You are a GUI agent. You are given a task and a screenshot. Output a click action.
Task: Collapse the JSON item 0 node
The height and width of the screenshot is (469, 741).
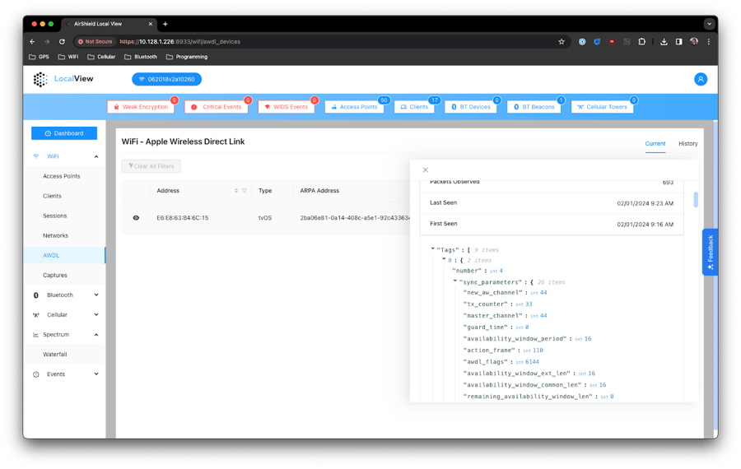pyautogui.click(x=444, y=259)
